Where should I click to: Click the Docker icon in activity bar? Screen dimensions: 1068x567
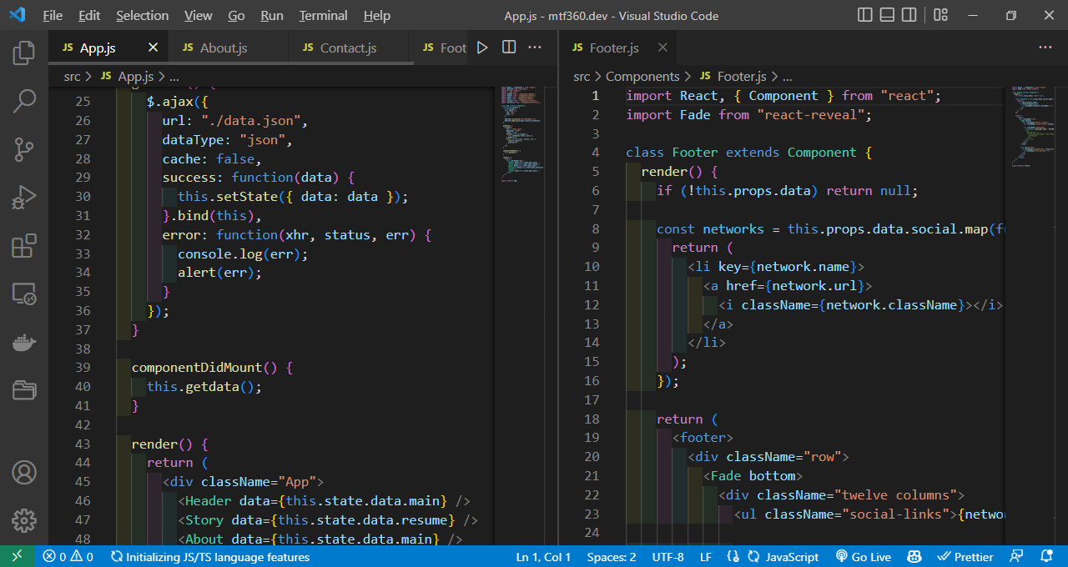click(23, 342)
